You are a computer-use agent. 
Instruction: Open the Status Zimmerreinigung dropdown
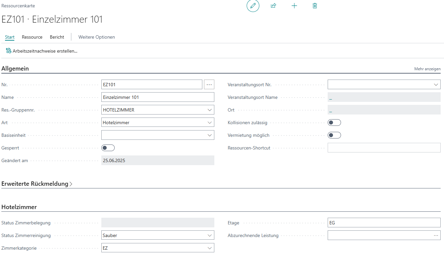click(209, 235)
